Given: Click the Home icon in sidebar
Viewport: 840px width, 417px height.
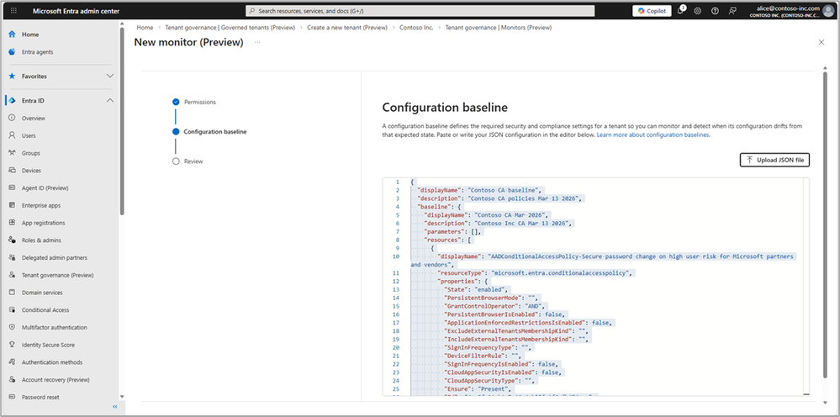Looking at the screenshot, I should tap(12, 34).
